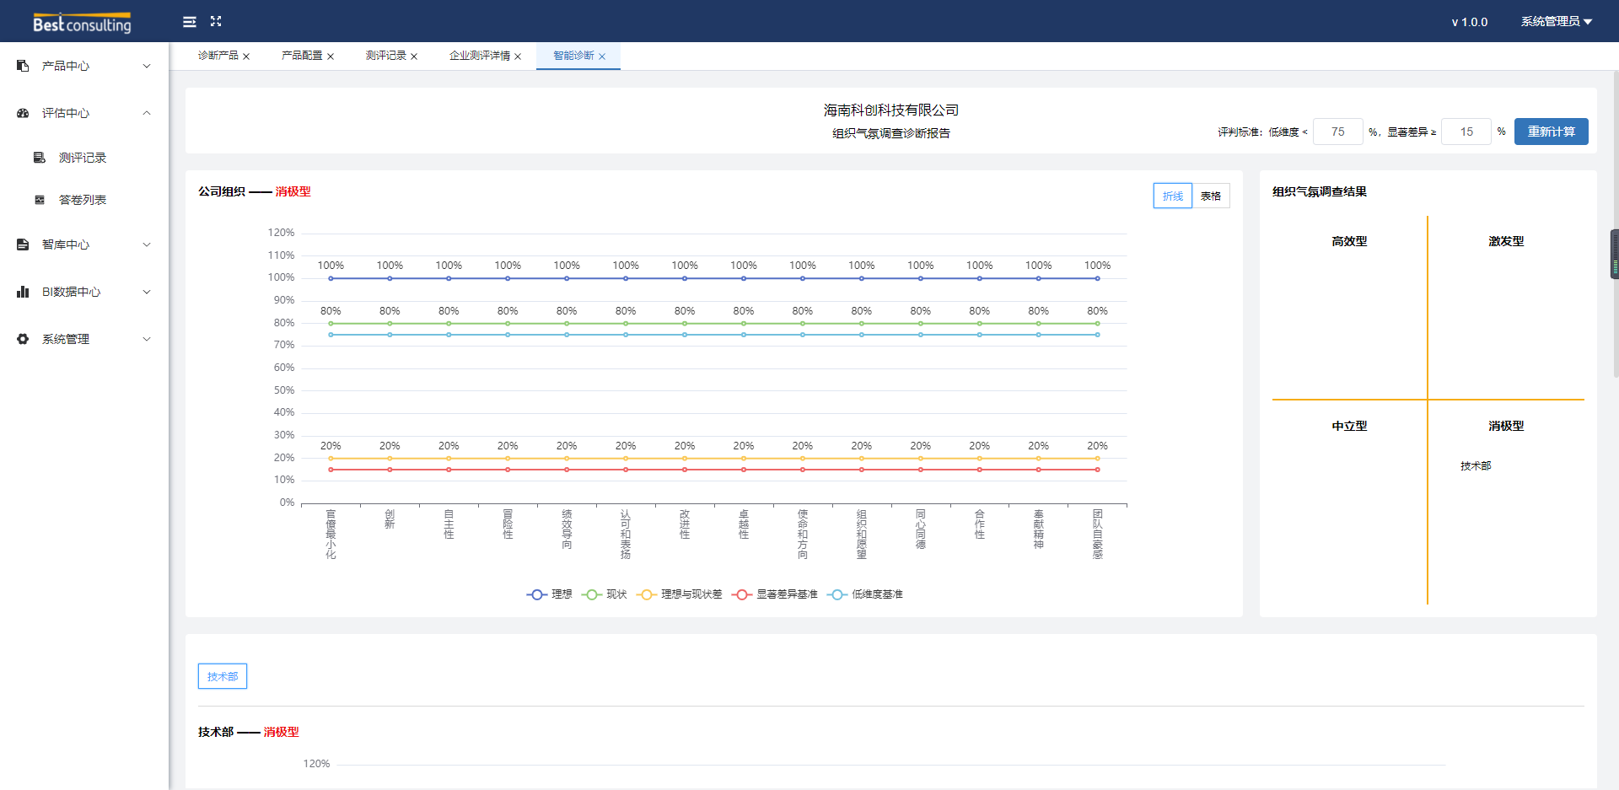This screenshot has height=790, width=1619.
Task: Click the 显著差异 threshold input field
Action: click(1466, 132)
